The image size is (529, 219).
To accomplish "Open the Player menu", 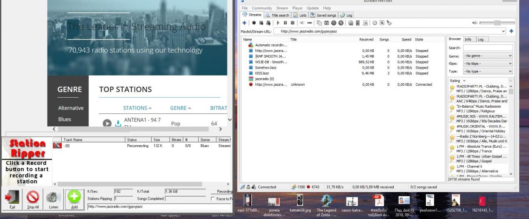I will 298,8.
